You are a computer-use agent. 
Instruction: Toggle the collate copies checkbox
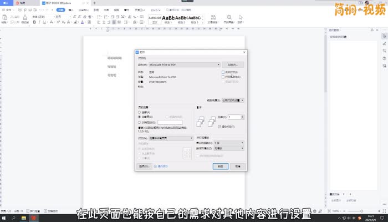pos(219,127)
